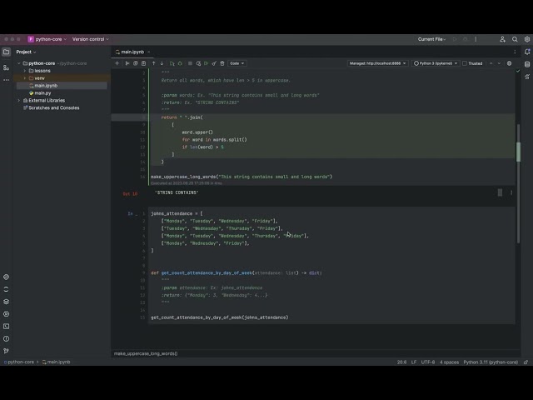Open the Jupyter settings globe icon

509,63
